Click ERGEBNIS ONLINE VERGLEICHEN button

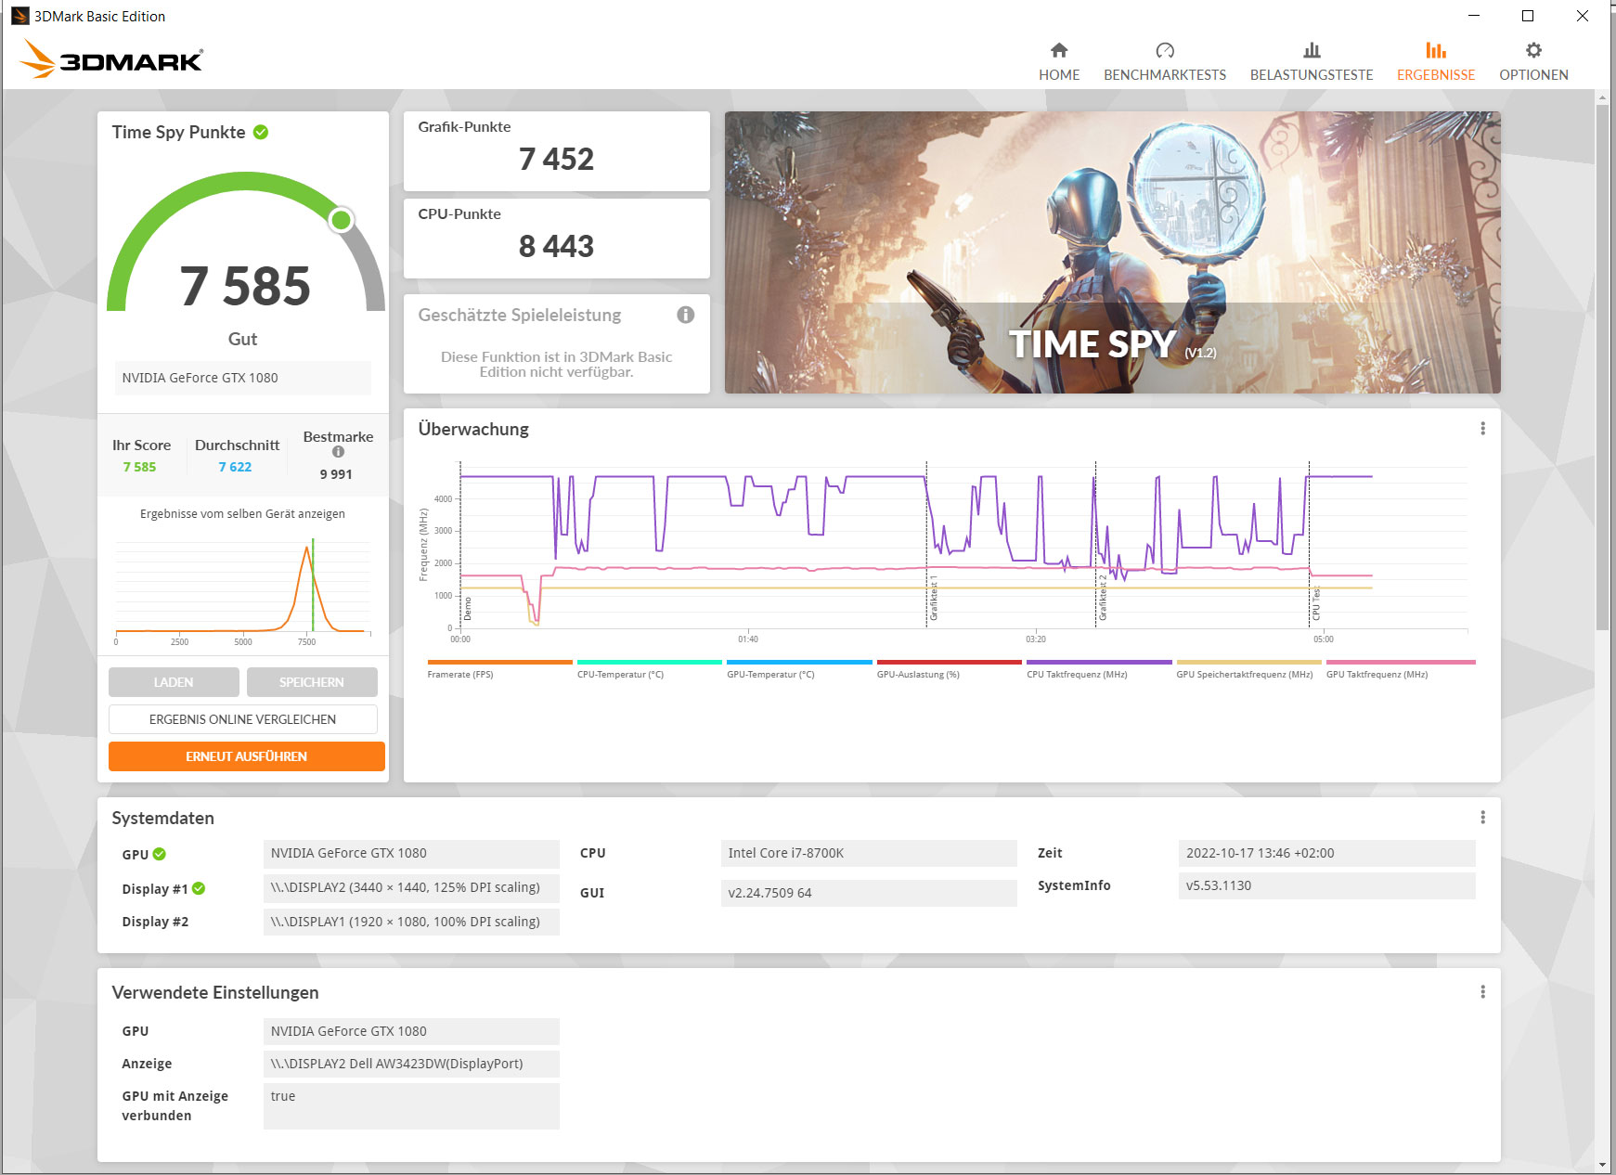click(243, 719)
